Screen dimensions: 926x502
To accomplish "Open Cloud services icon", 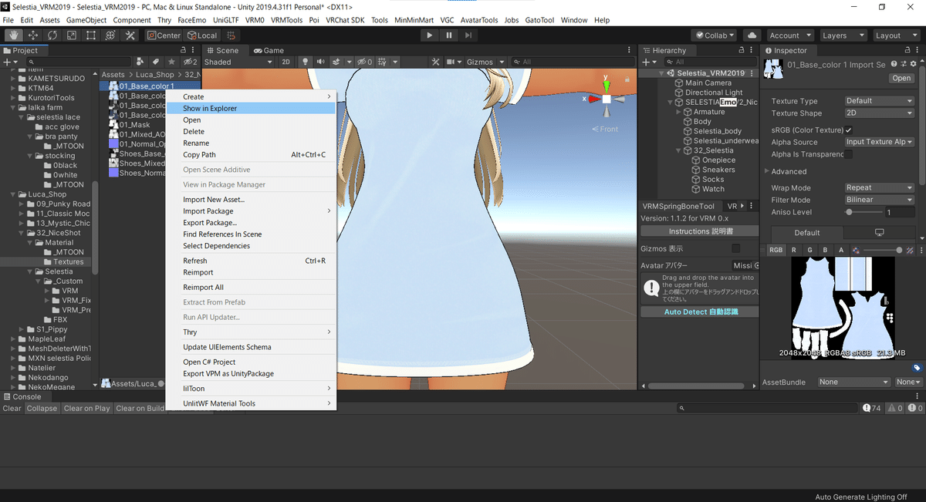I will pyautogui.click(x=752, y=35).
